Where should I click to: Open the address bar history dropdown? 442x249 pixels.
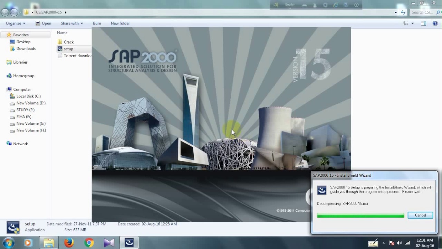(396, 12)
